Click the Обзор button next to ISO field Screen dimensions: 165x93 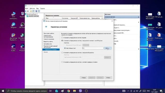click(108, 48)
